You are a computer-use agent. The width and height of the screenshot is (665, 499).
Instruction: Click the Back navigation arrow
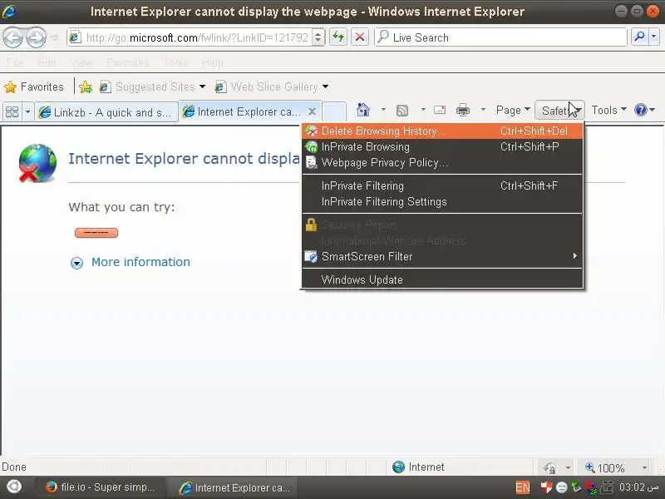tap(13, 37)
